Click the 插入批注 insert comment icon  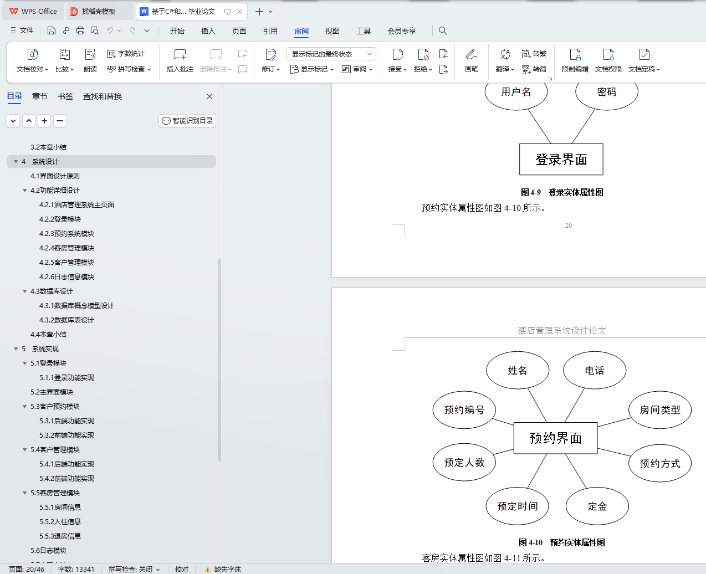click(x=180, y=54)
